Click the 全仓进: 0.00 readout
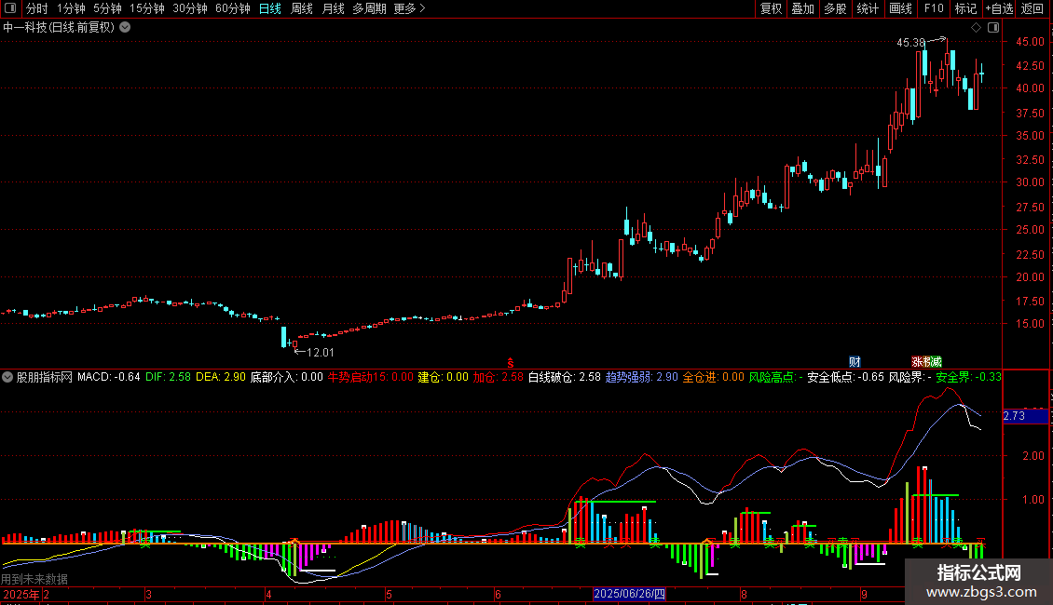This screenshot has height=605, width=1053. pyautogui.click(x=713, y=377)
